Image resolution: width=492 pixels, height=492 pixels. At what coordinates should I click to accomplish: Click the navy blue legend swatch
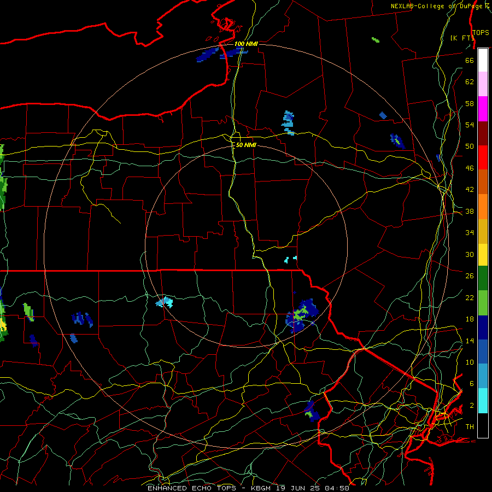point(483,327)
